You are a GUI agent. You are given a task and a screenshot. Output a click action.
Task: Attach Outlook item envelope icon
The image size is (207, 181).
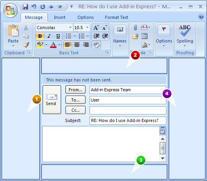pos(136,36)
